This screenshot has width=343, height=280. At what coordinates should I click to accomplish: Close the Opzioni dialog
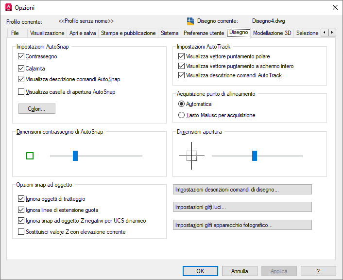click(x=335, y=7)
